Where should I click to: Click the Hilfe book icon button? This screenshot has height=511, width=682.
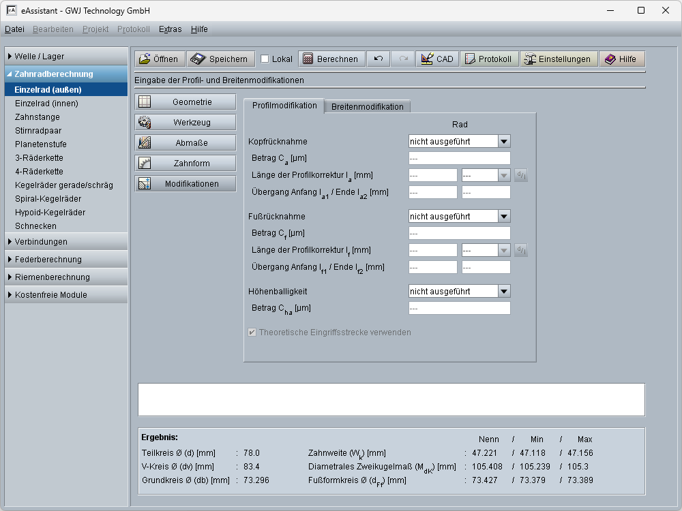[621, 59]
